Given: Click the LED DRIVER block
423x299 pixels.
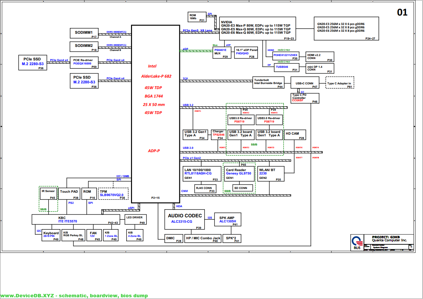Looking at the screenshot, I should 136,219.
